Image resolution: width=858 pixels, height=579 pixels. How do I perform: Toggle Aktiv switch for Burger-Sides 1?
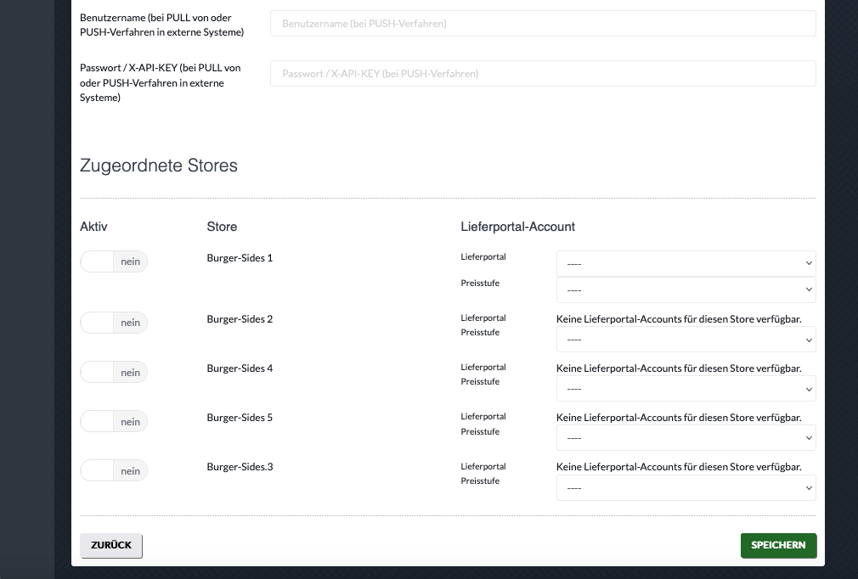tap(114, 261)
